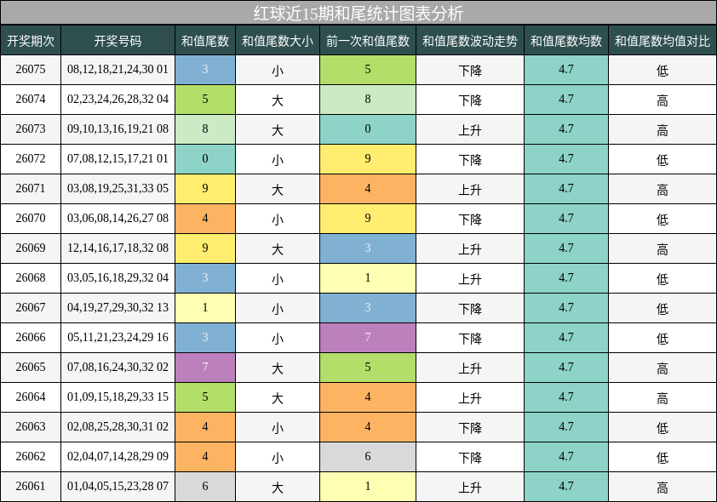Click numbers 03,06,08,14,26,27 08
The width and height of the screenshot is (717, 502).
pyautogui.click(x=118, y=219)
